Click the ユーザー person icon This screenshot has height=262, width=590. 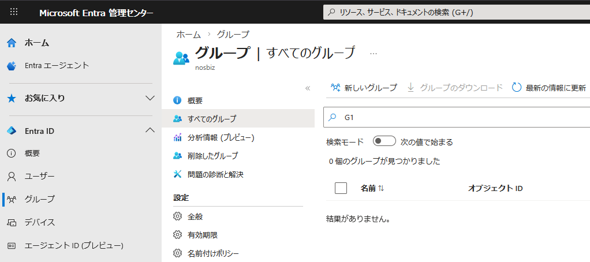[12, 176]
